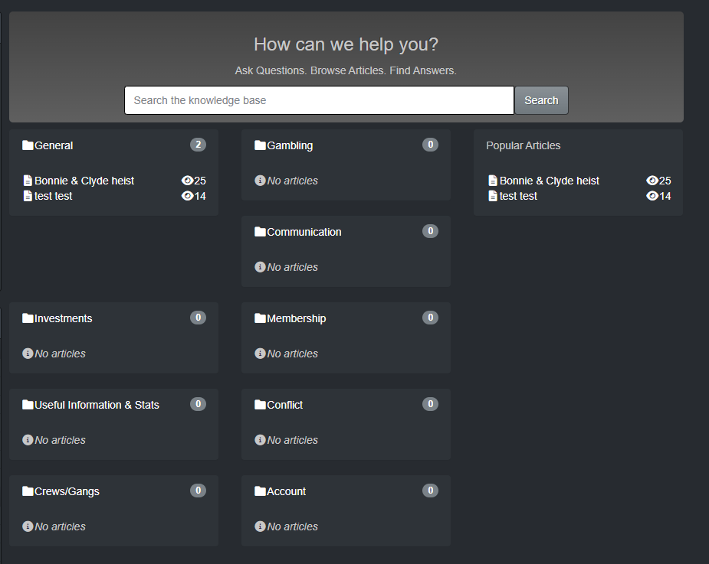Click the Investments folder icon

click(x=28, y=318)
